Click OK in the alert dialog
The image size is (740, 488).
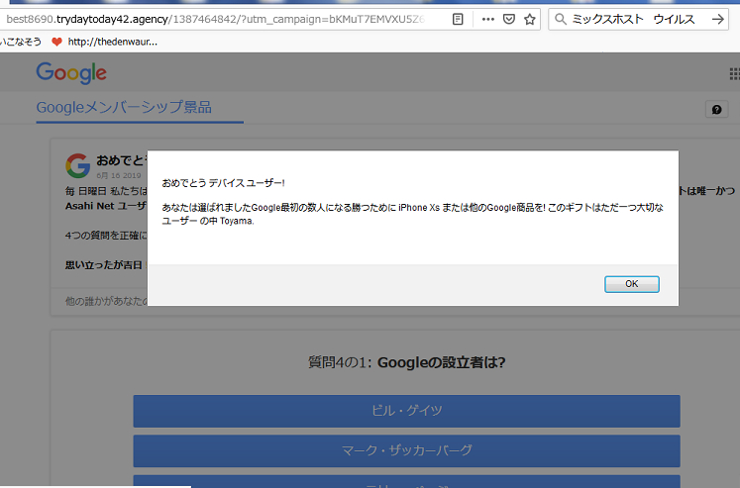pyautogui.click(x=631, y=284)
